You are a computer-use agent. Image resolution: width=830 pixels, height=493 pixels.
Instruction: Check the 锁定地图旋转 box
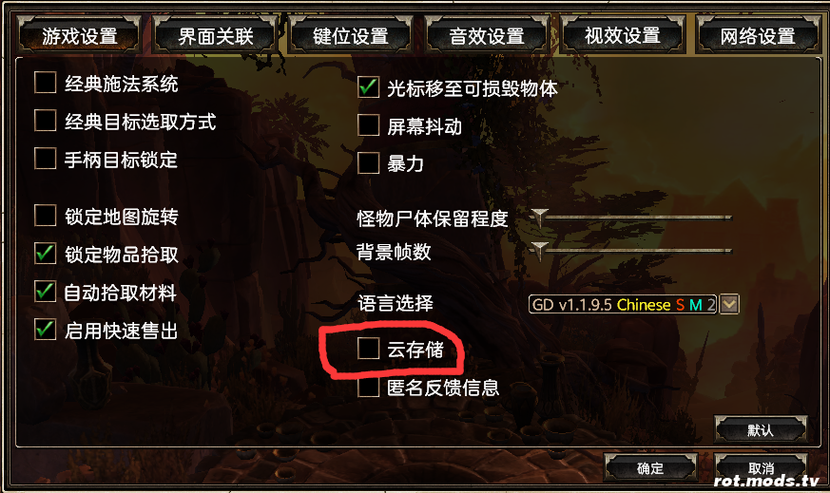click(x=45, y=216)
